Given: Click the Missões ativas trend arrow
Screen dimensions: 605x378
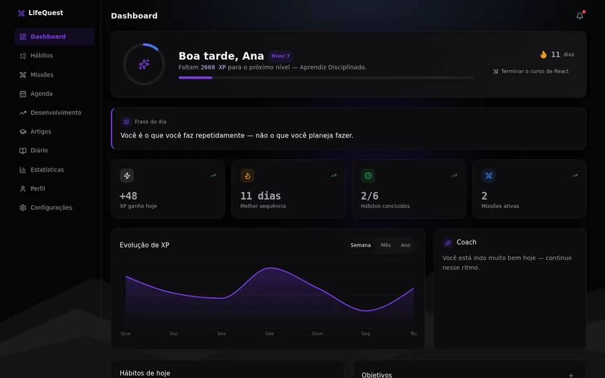Looking at the screenshot, I should [575, 176].
